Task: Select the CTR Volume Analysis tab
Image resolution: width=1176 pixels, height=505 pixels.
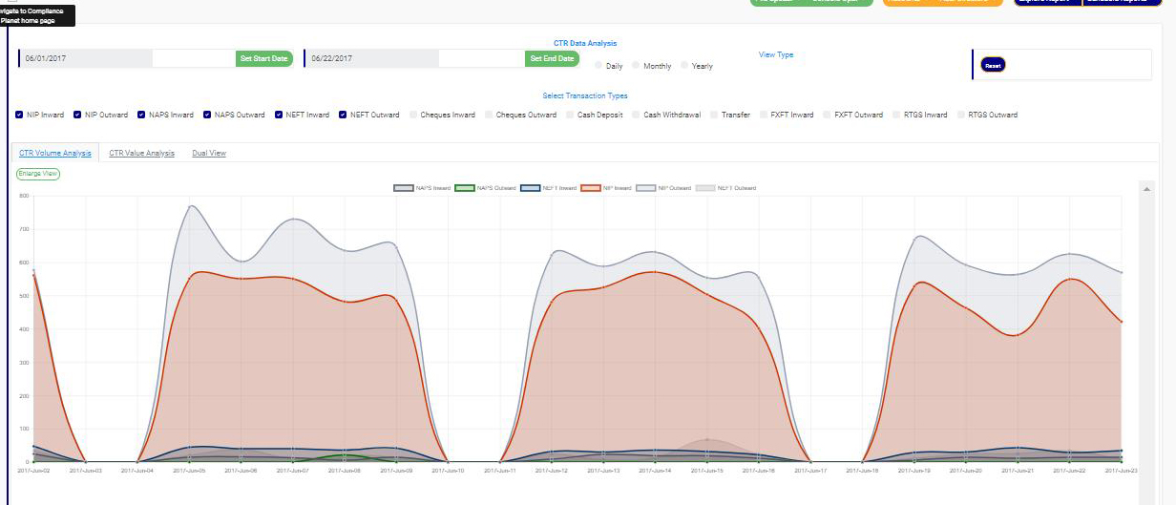Action: coord(55,153)
